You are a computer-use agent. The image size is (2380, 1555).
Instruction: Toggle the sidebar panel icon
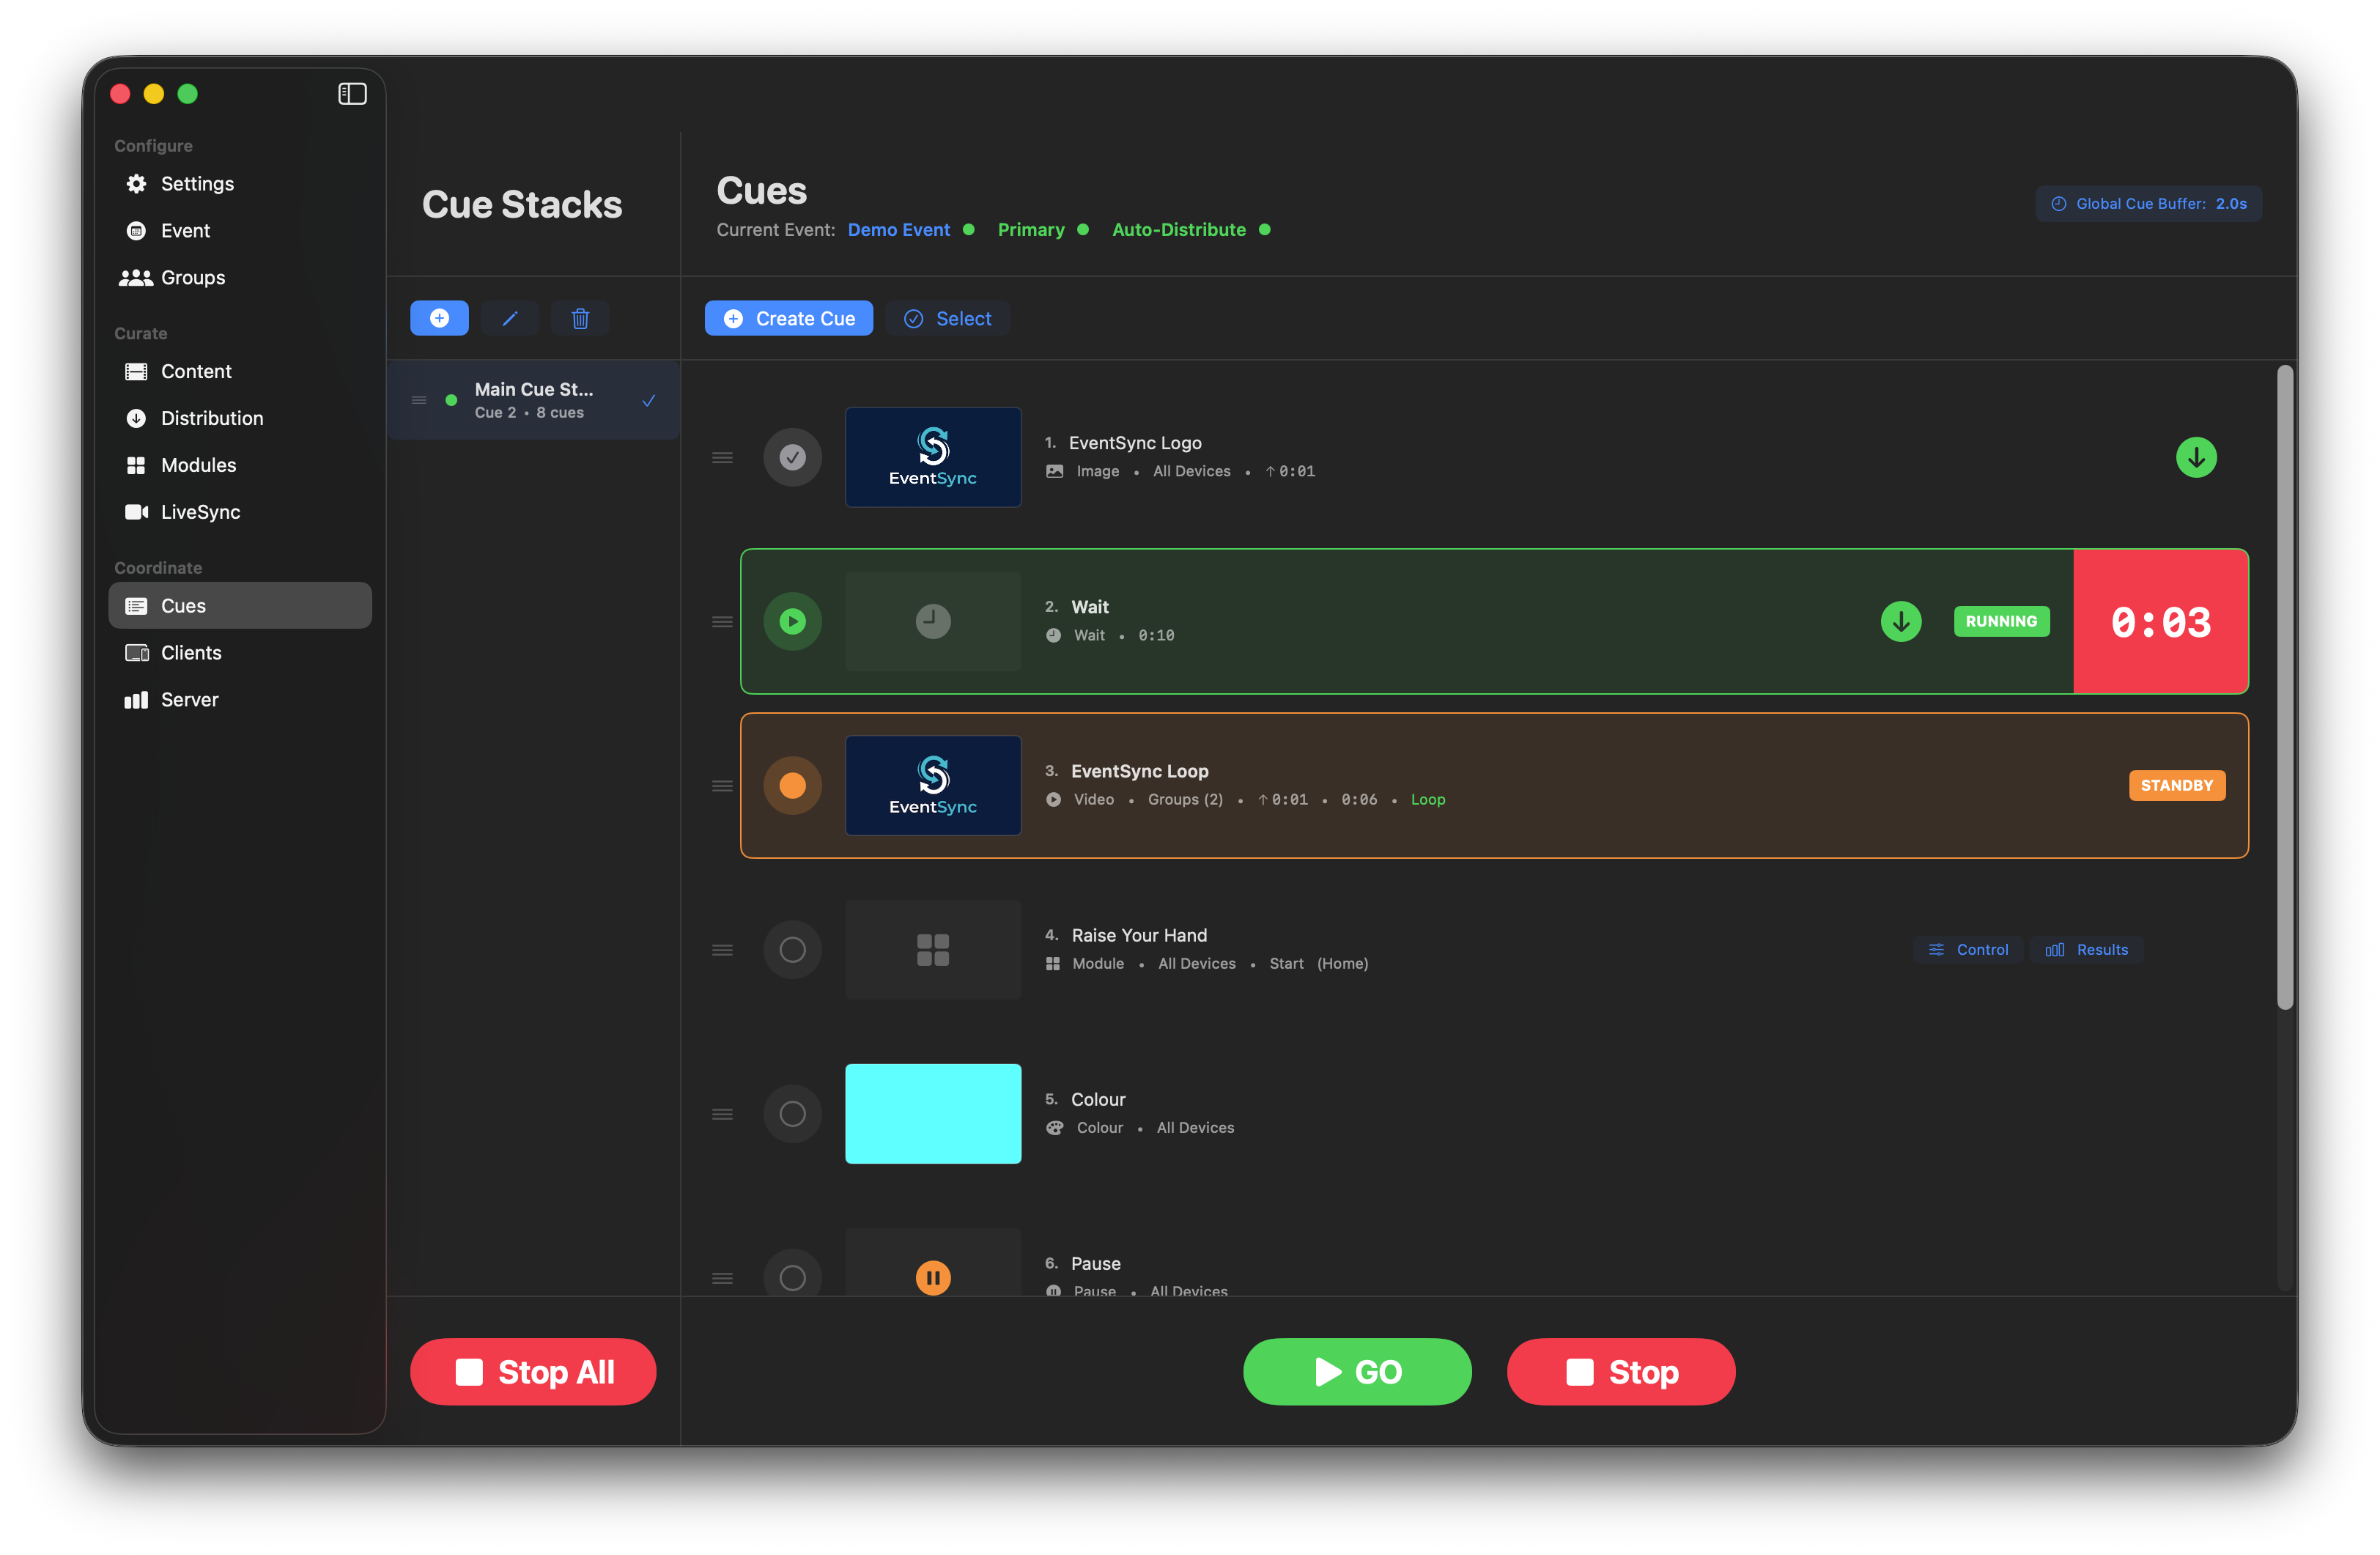click(x=352, y=94)
